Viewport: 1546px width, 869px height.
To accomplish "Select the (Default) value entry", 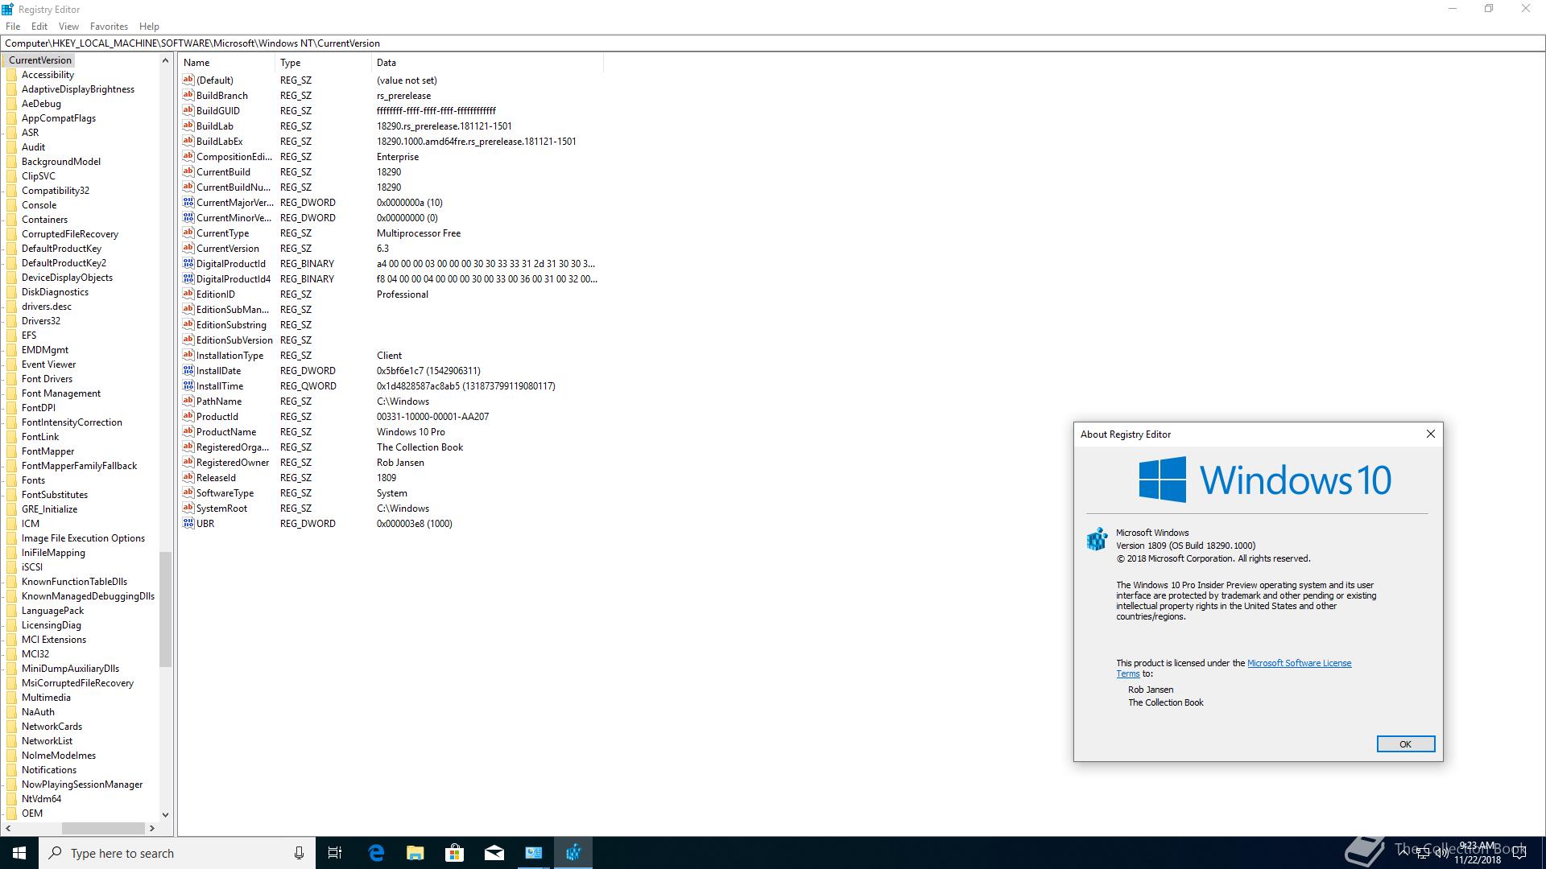I will pyautogui.click(x=214, y=80).
